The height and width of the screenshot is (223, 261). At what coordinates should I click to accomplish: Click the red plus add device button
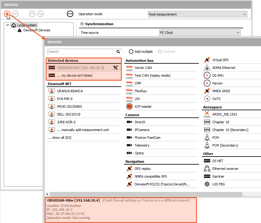point(7,14)
